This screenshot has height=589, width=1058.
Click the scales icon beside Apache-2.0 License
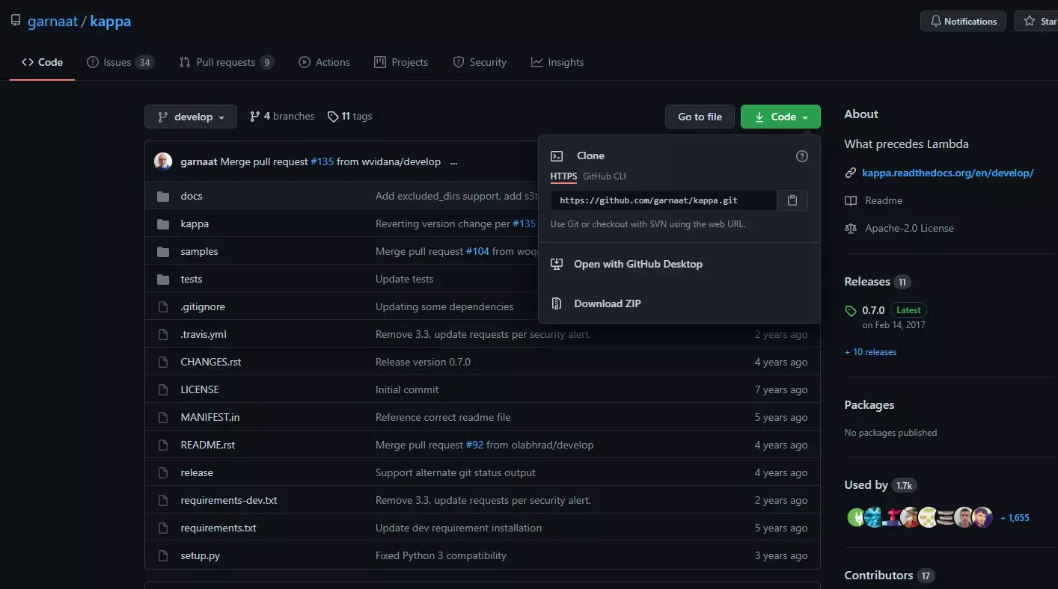850,228
